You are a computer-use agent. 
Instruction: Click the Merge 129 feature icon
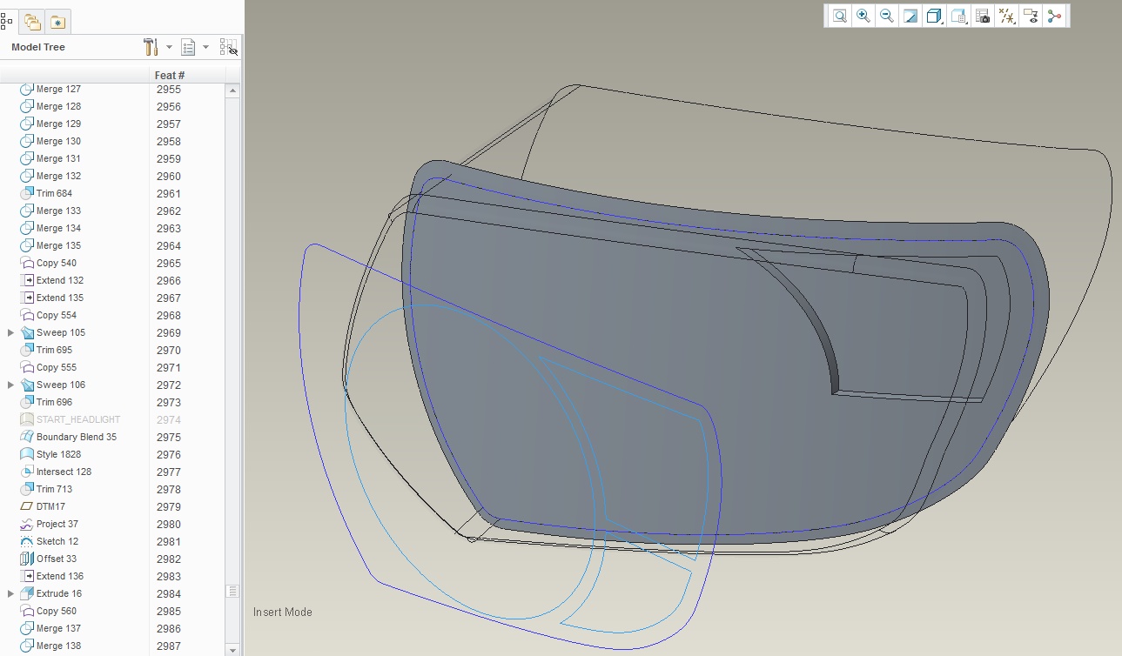[x=26, y=124]
